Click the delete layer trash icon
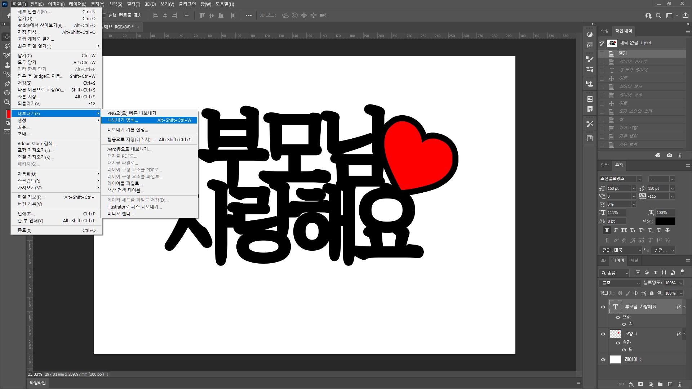 [679, 384]
